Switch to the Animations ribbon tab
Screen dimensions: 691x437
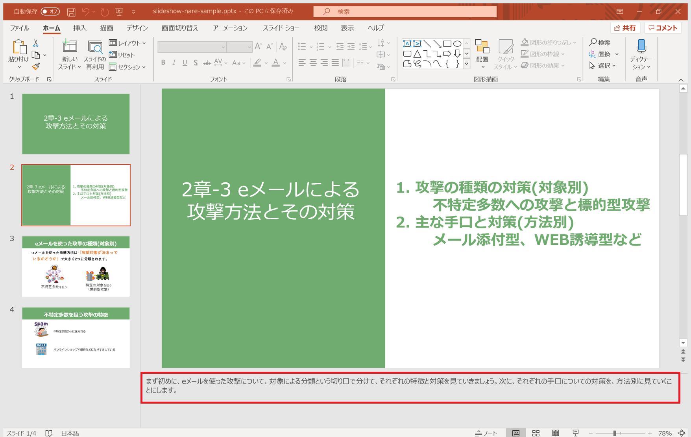(230, 28)
